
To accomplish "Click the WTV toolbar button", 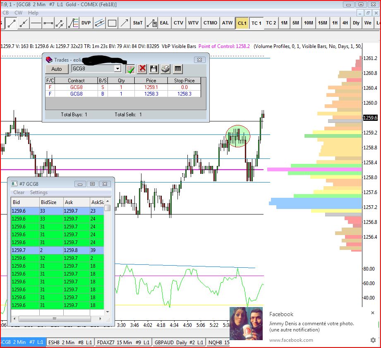I will pyautogui.click(x=194, y=23).
